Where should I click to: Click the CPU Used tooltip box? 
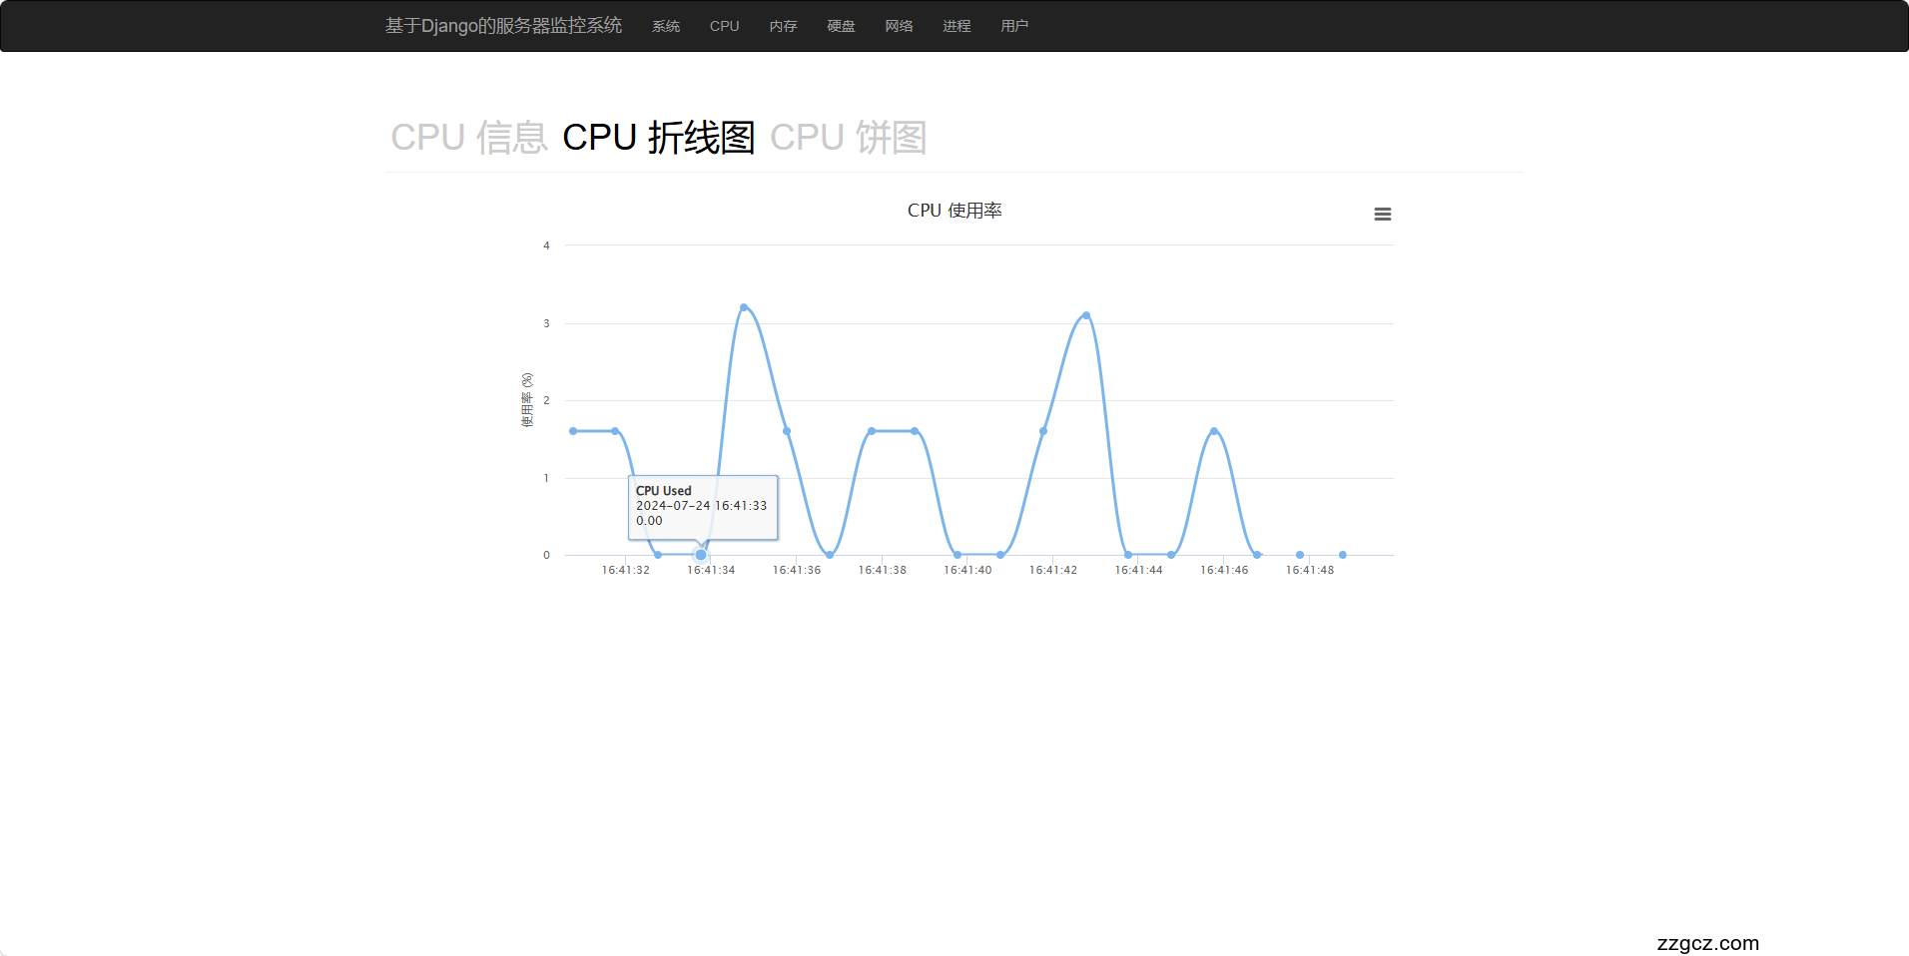click(702, 507)
